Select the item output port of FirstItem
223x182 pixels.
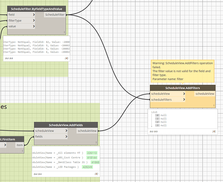pos(20,145)
